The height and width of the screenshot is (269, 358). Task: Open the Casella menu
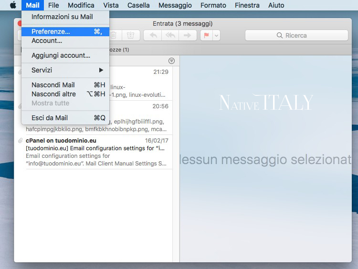tap(138, 5)
